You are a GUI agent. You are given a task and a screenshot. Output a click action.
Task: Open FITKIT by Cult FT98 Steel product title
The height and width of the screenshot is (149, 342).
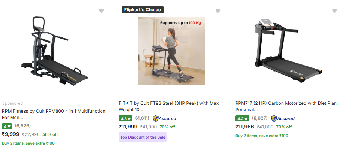click(169, 106)
